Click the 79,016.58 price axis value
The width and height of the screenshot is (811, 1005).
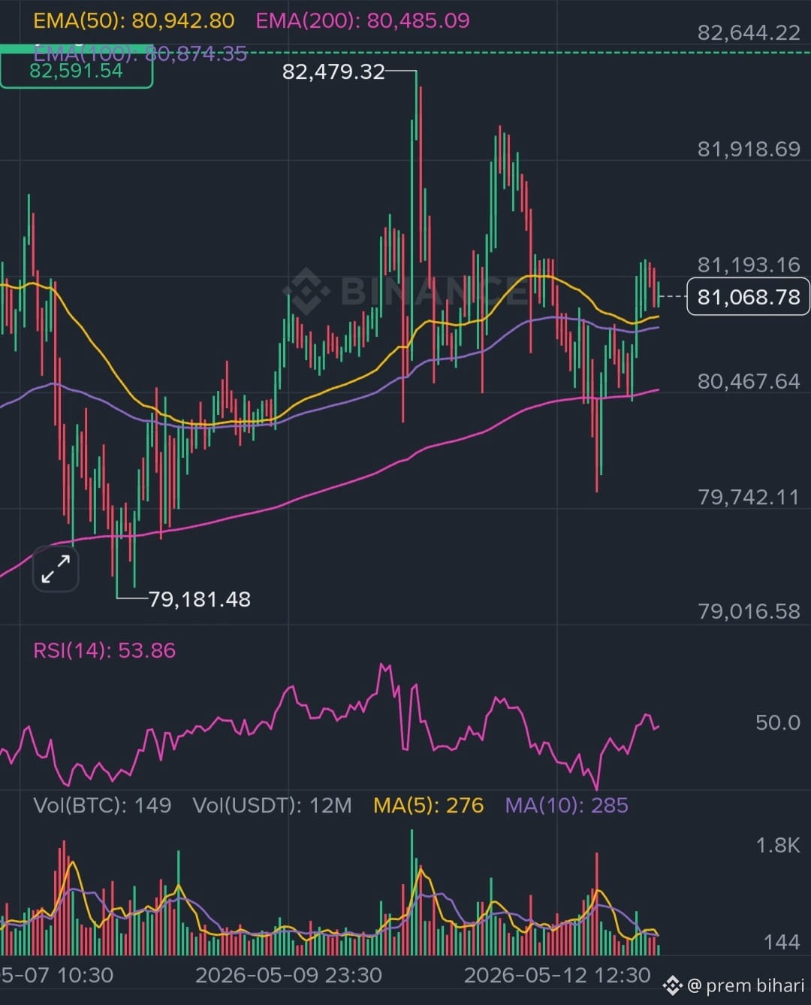coord(749,611)
